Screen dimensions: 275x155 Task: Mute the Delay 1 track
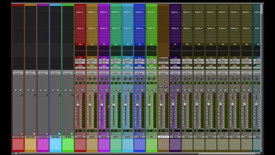click(213, 90)
